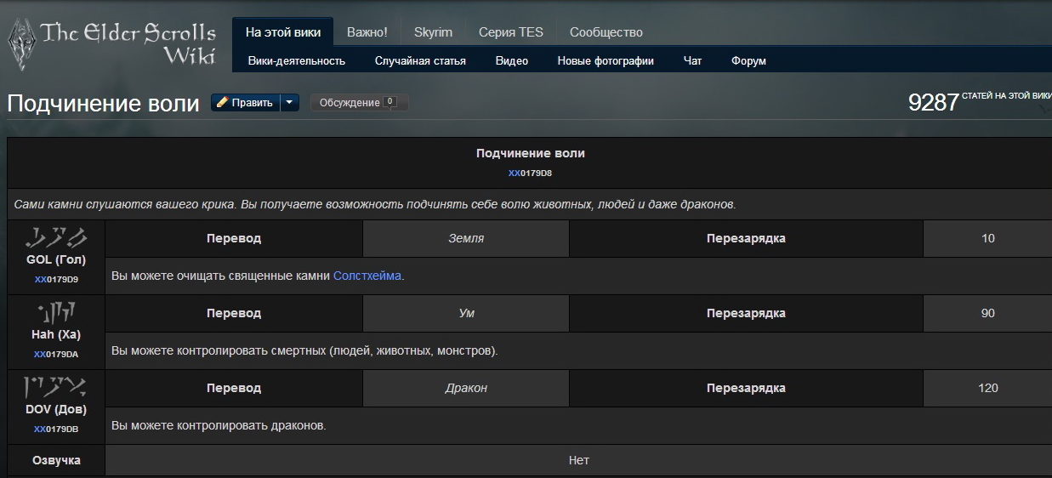Click the text about controlling dragons

tap(219, 425)
